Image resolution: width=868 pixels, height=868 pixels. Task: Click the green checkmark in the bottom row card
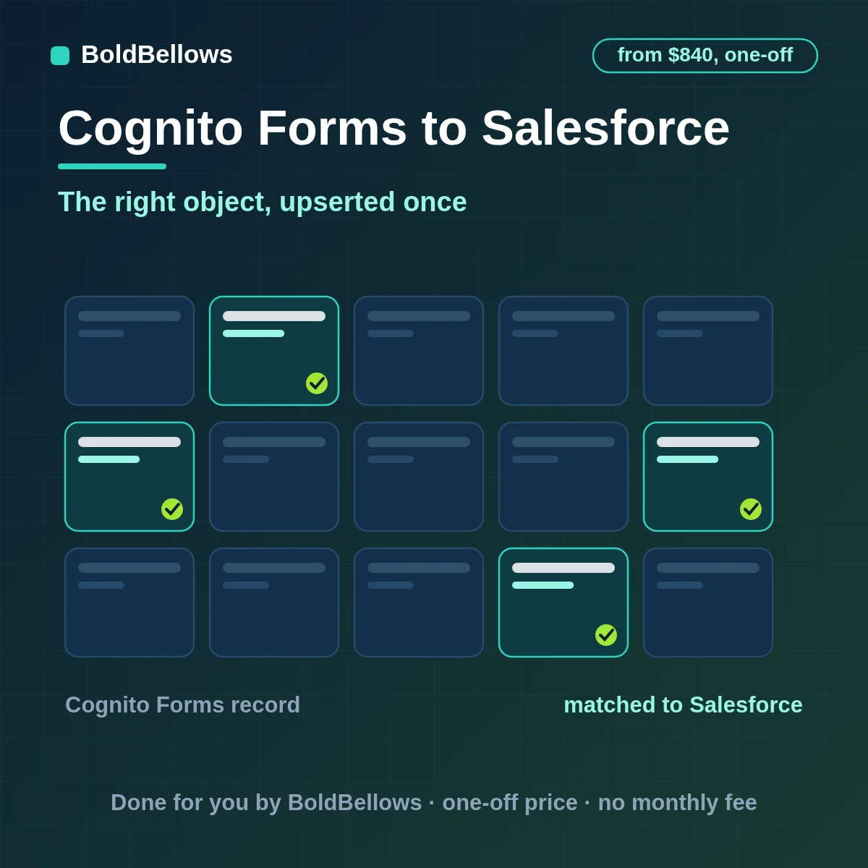click(x=606, y=635)
